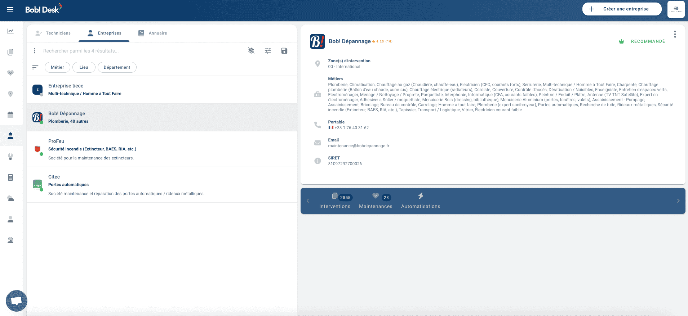688x316 pixels.
Task: Filter by Métier chip
Action: pyautogui.click(x=57, y=67)
